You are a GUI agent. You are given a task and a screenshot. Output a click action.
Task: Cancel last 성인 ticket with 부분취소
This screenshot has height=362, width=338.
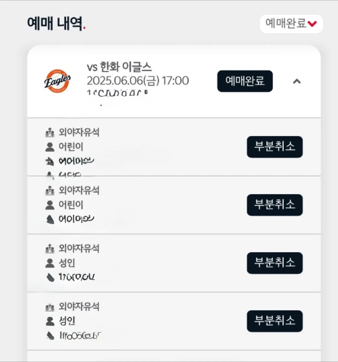coord(275,321)
